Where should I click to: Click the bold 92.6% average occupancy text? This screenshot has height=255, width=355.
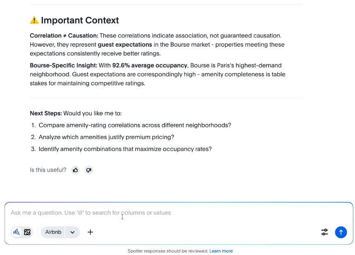[x=150, y=65]
